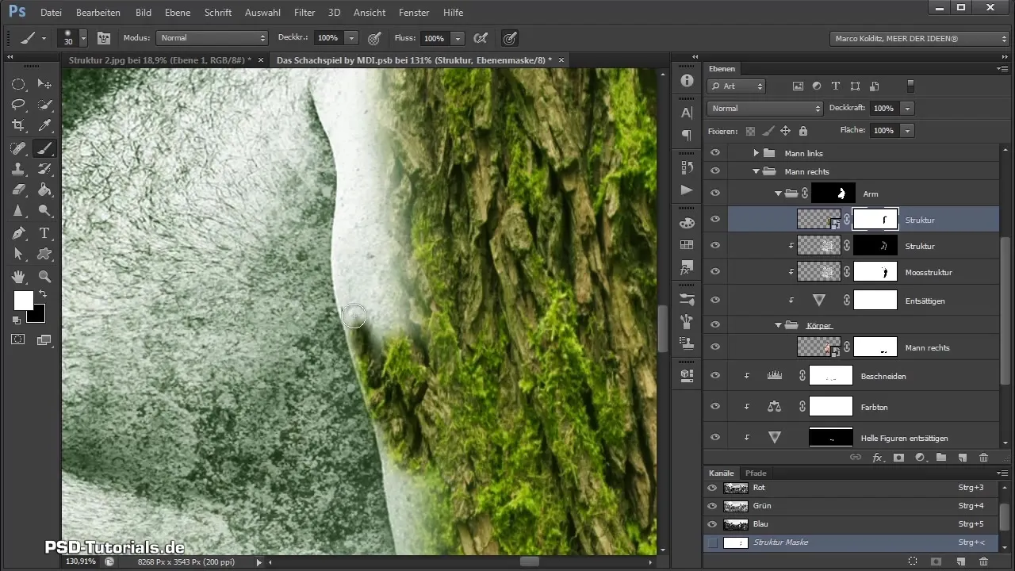Hide the Mann rechts group

pyautogui.click(x=715, y=171)
